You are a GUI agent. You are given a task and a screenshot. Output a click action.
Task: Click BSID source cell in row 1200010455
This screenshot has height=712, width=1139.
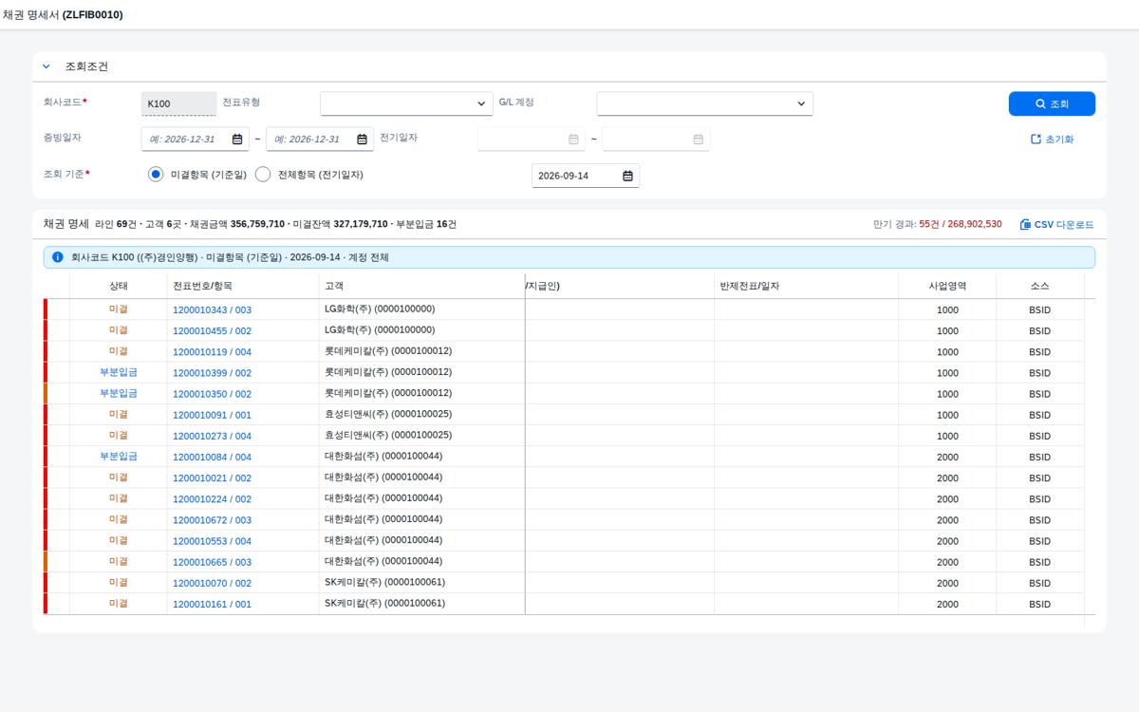tap(1039, 330)
